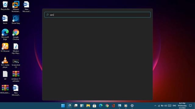Viewport: 195px width, 109px height.
Task: Select the VLC media player shortcut
Action: pos(5,62)
